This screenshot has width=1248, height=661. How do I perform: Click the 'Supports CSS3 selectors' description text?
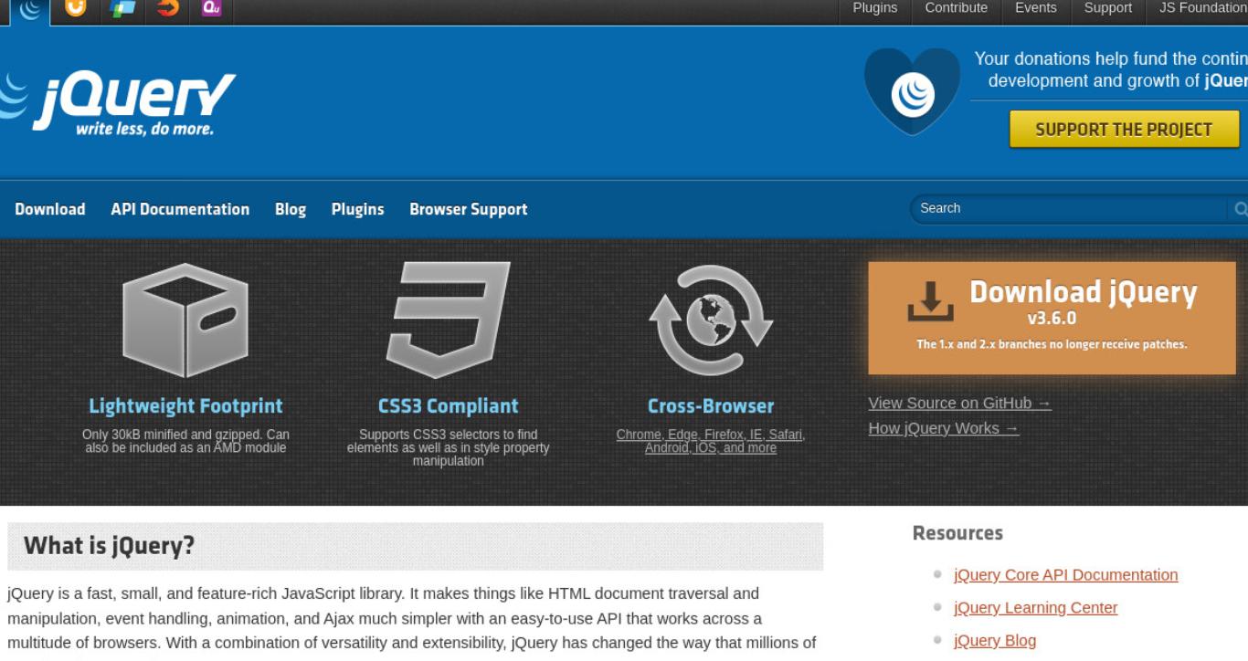(x=448, y=447)
